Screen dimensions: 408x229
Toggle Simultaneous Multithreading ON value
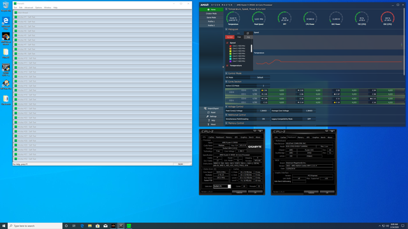coord(263,119)
